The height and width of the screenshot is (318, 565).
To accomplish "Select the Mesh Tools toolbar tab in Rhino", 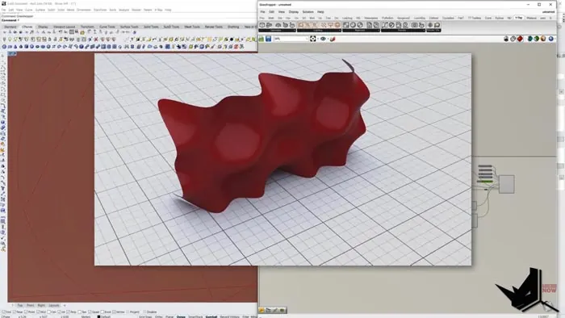I will 191,27.
